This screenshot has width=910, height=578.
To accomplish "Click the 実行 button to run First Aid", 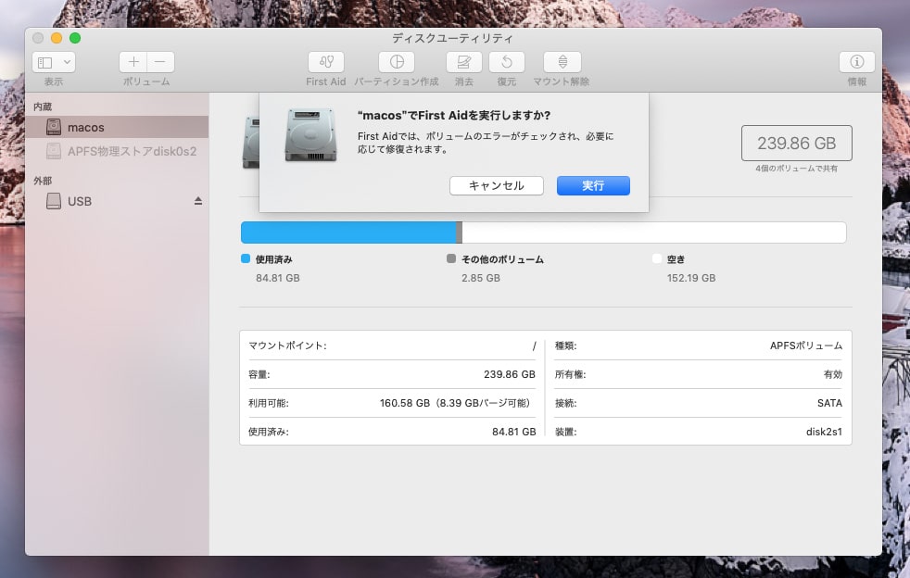I will click(593, 186).
